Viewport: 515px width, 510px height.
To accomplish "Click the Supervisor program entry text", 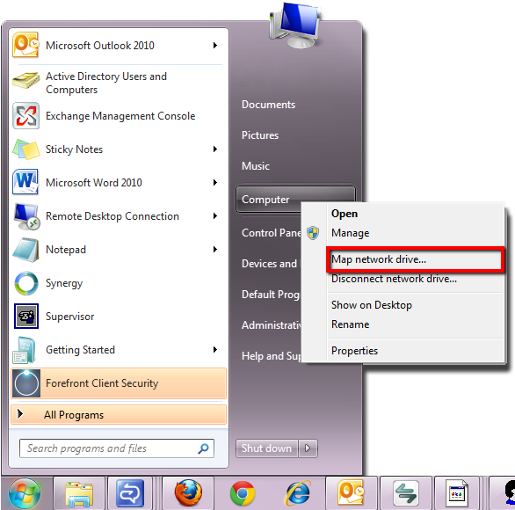I will (69, 317).
